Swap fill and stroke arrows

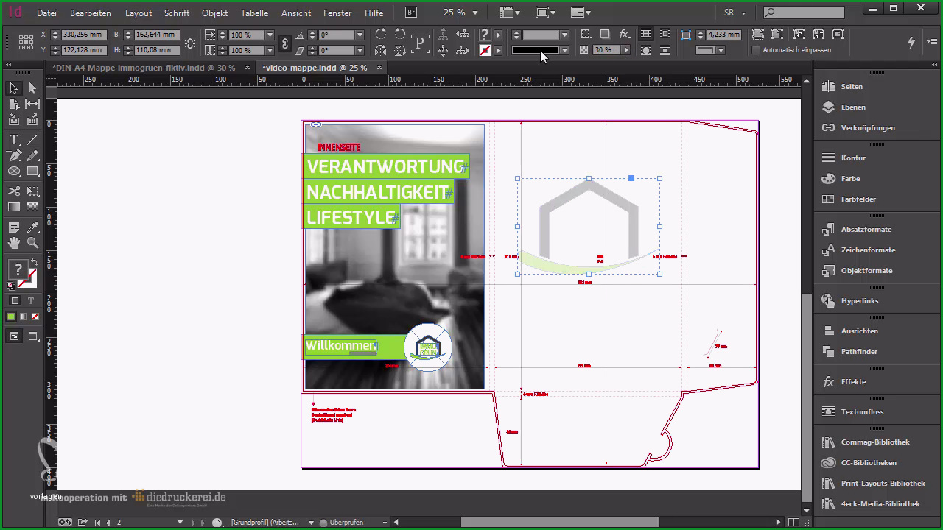point(34,263)
